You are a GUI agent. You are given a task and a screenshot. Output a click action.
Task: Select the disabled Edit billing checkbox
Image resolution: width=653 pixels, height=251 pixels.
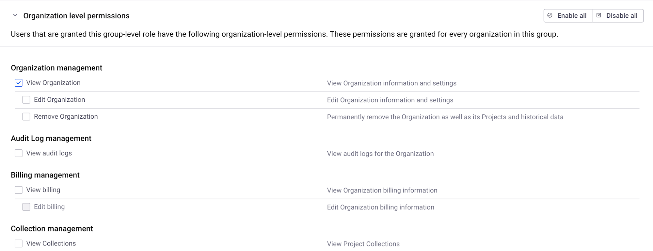(26, 207)
